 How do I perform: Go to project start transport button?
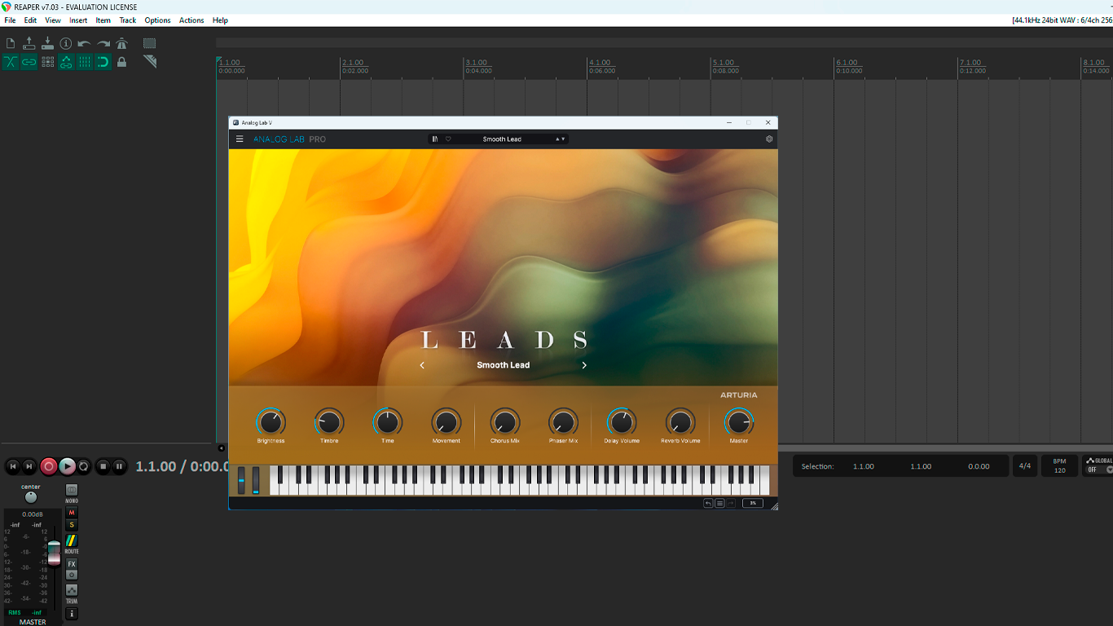12,466
